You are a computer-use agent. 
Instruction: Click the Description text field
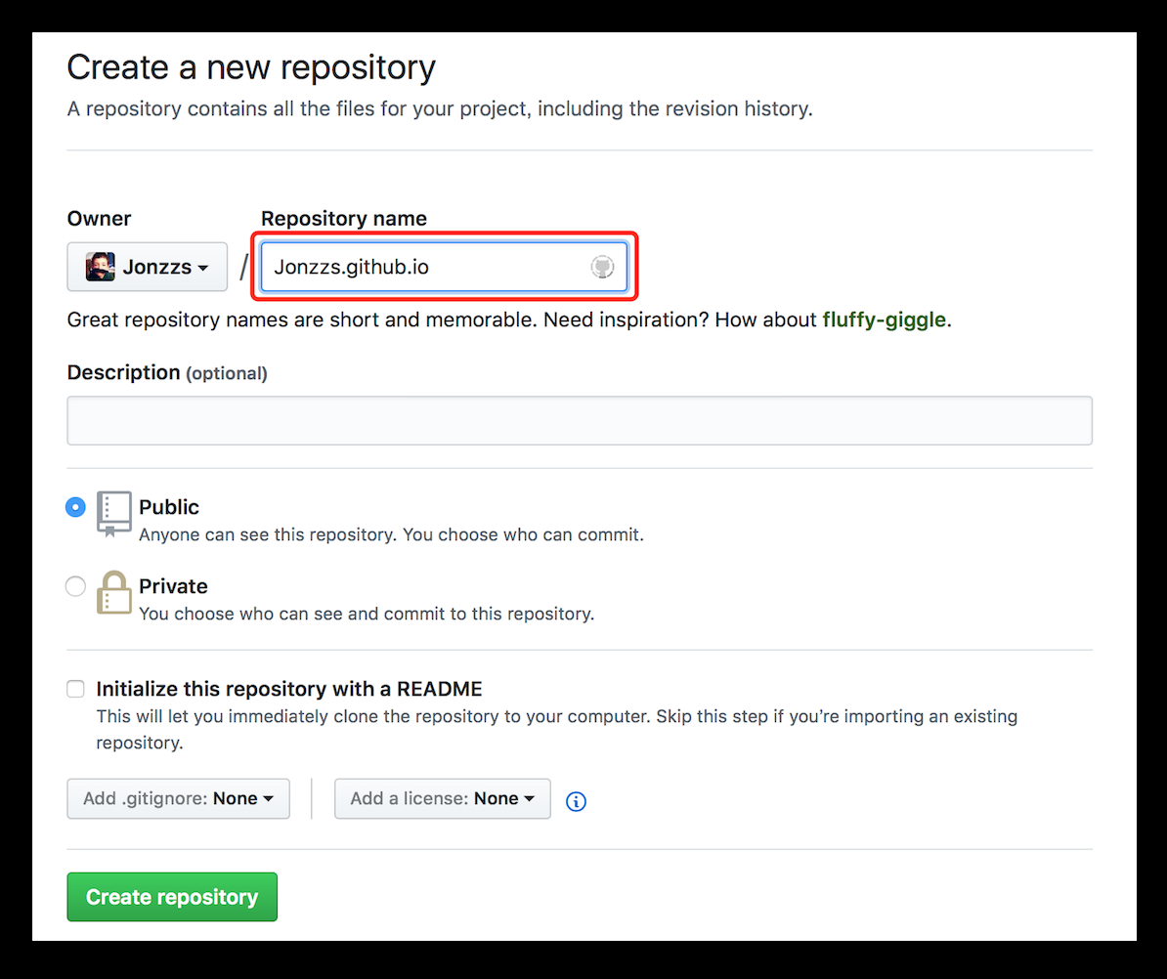579,419
